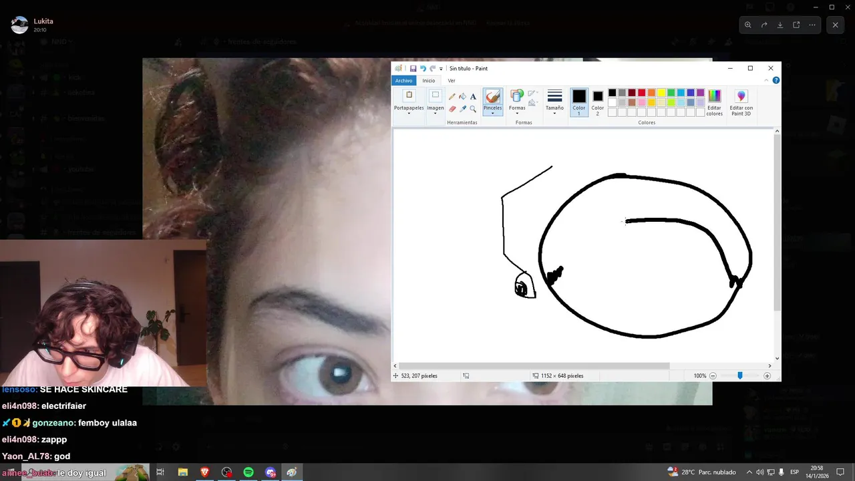The height and width of the screenshot is (481, 855).
Task: Select the Eraser tool
Action: tap(452, 108)
